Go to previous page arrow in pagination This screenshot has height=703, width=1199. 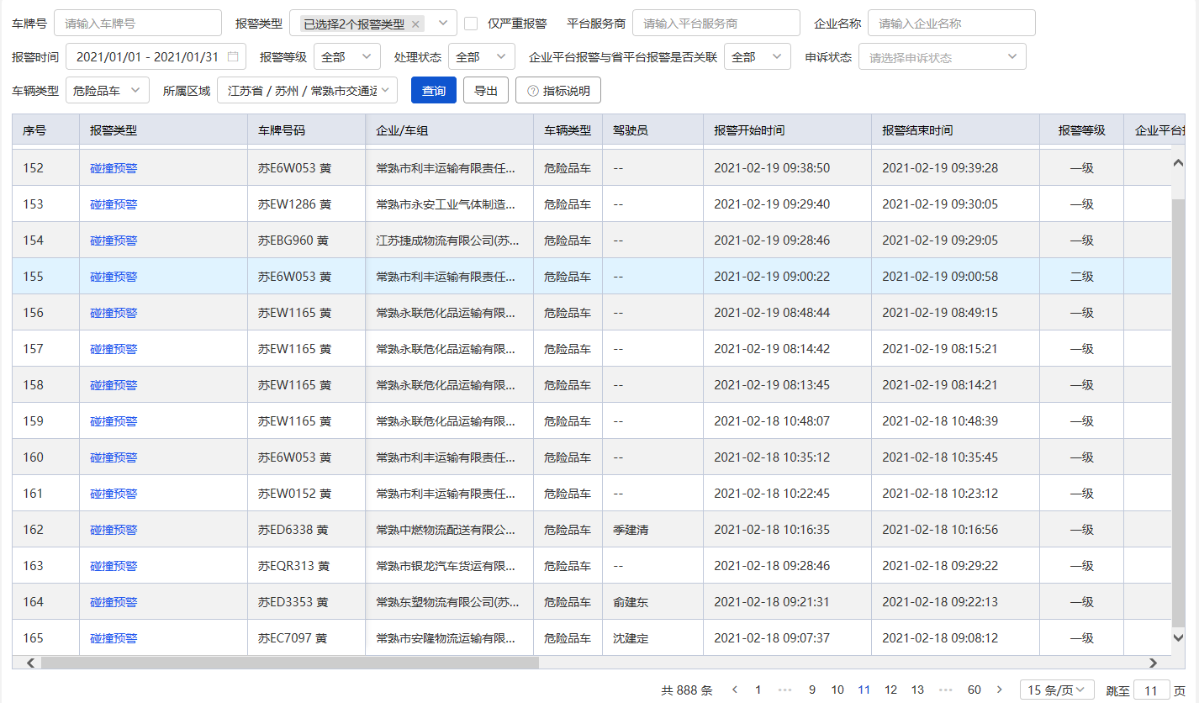pyautogui.click(x=735, y=690)
